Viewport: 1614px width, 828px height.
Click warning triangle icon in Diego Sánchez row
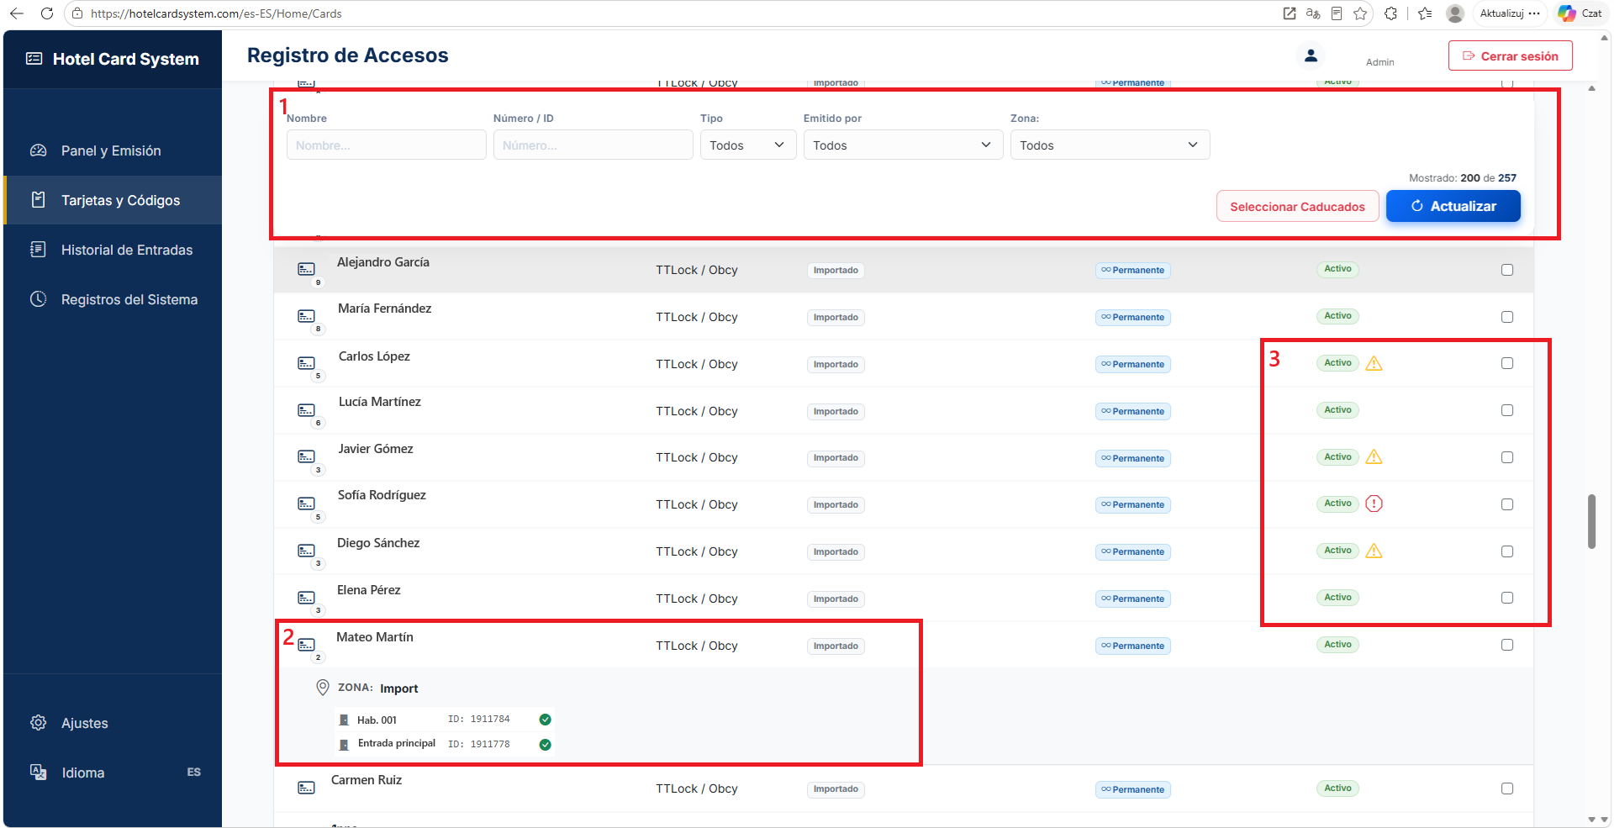(x=1374, y=551)
